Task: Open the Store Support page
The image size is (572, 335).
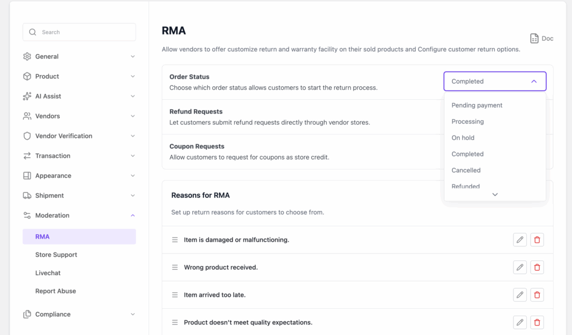Action: 56,254
